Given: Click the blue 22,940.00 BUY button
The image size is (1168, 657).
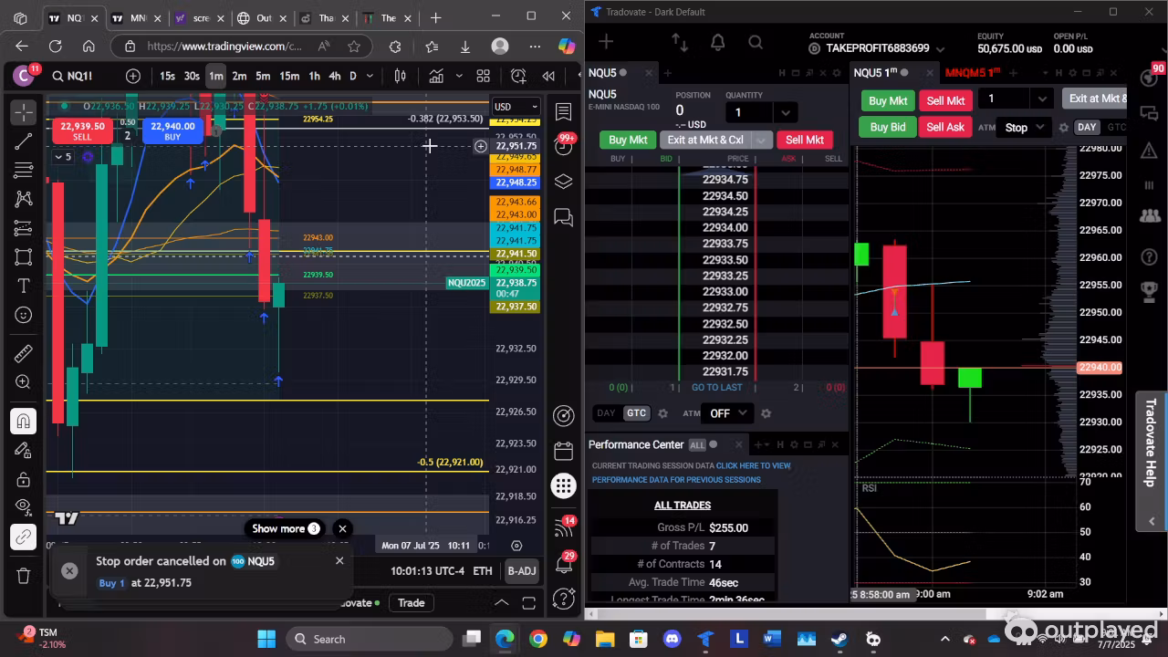Looking at the screenshot, I should coord(172,130).
